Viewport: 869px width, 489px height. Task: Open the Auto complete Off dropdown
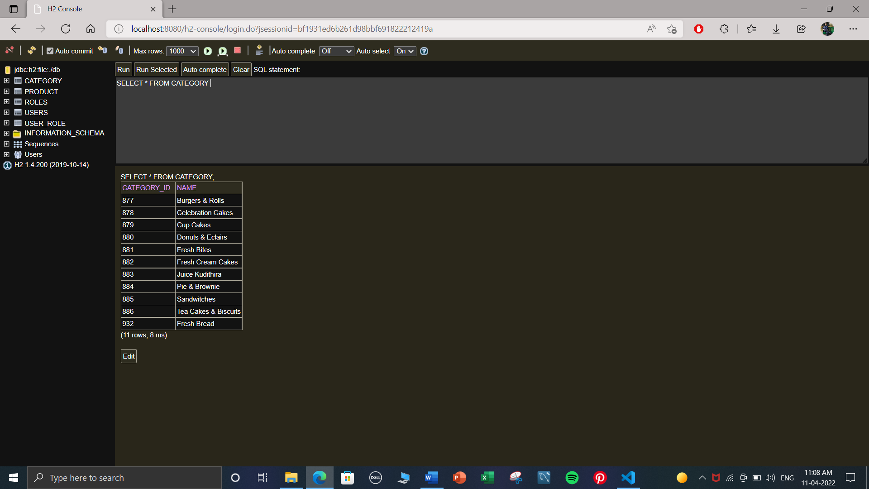336,51
